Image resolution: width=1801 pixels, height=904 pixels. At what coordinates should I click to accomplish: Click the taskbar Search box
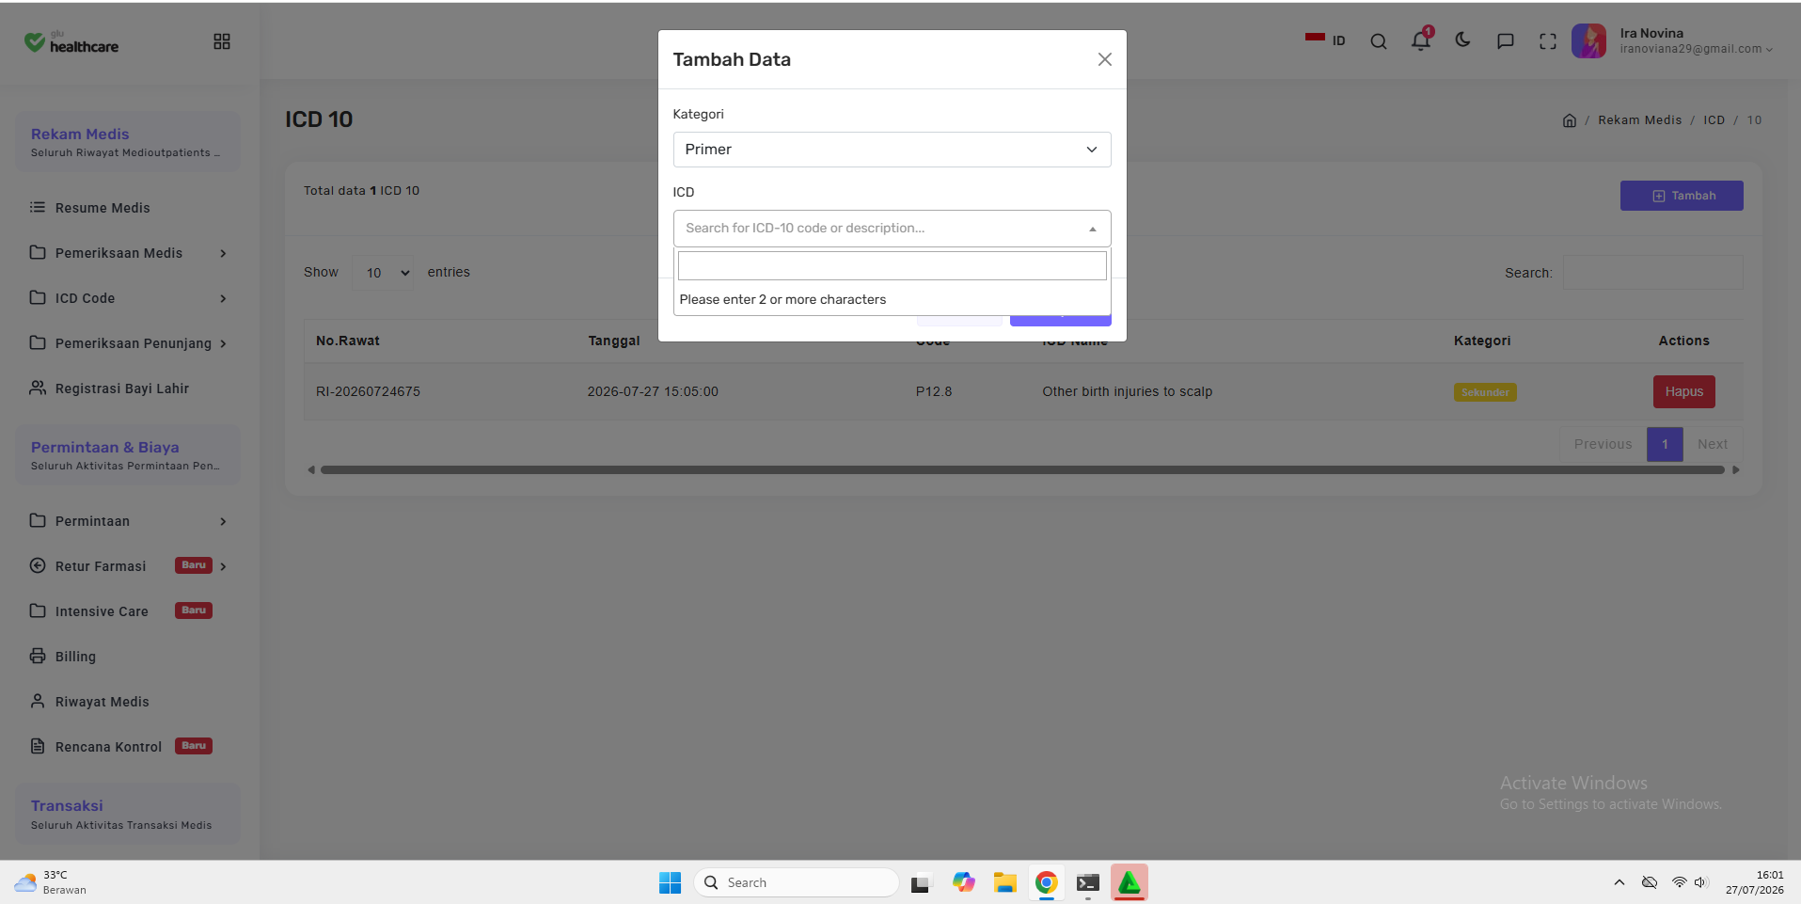pyautogui.click(x=796, y=882)
